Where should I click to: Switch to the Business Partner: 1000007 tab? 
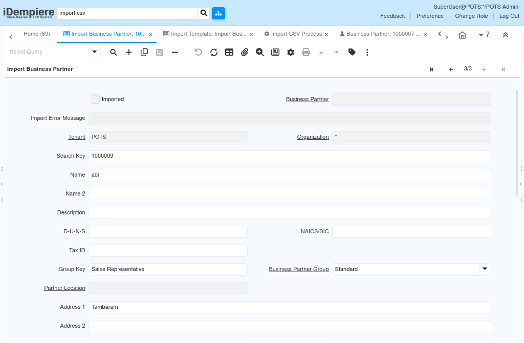pos(380,34)
